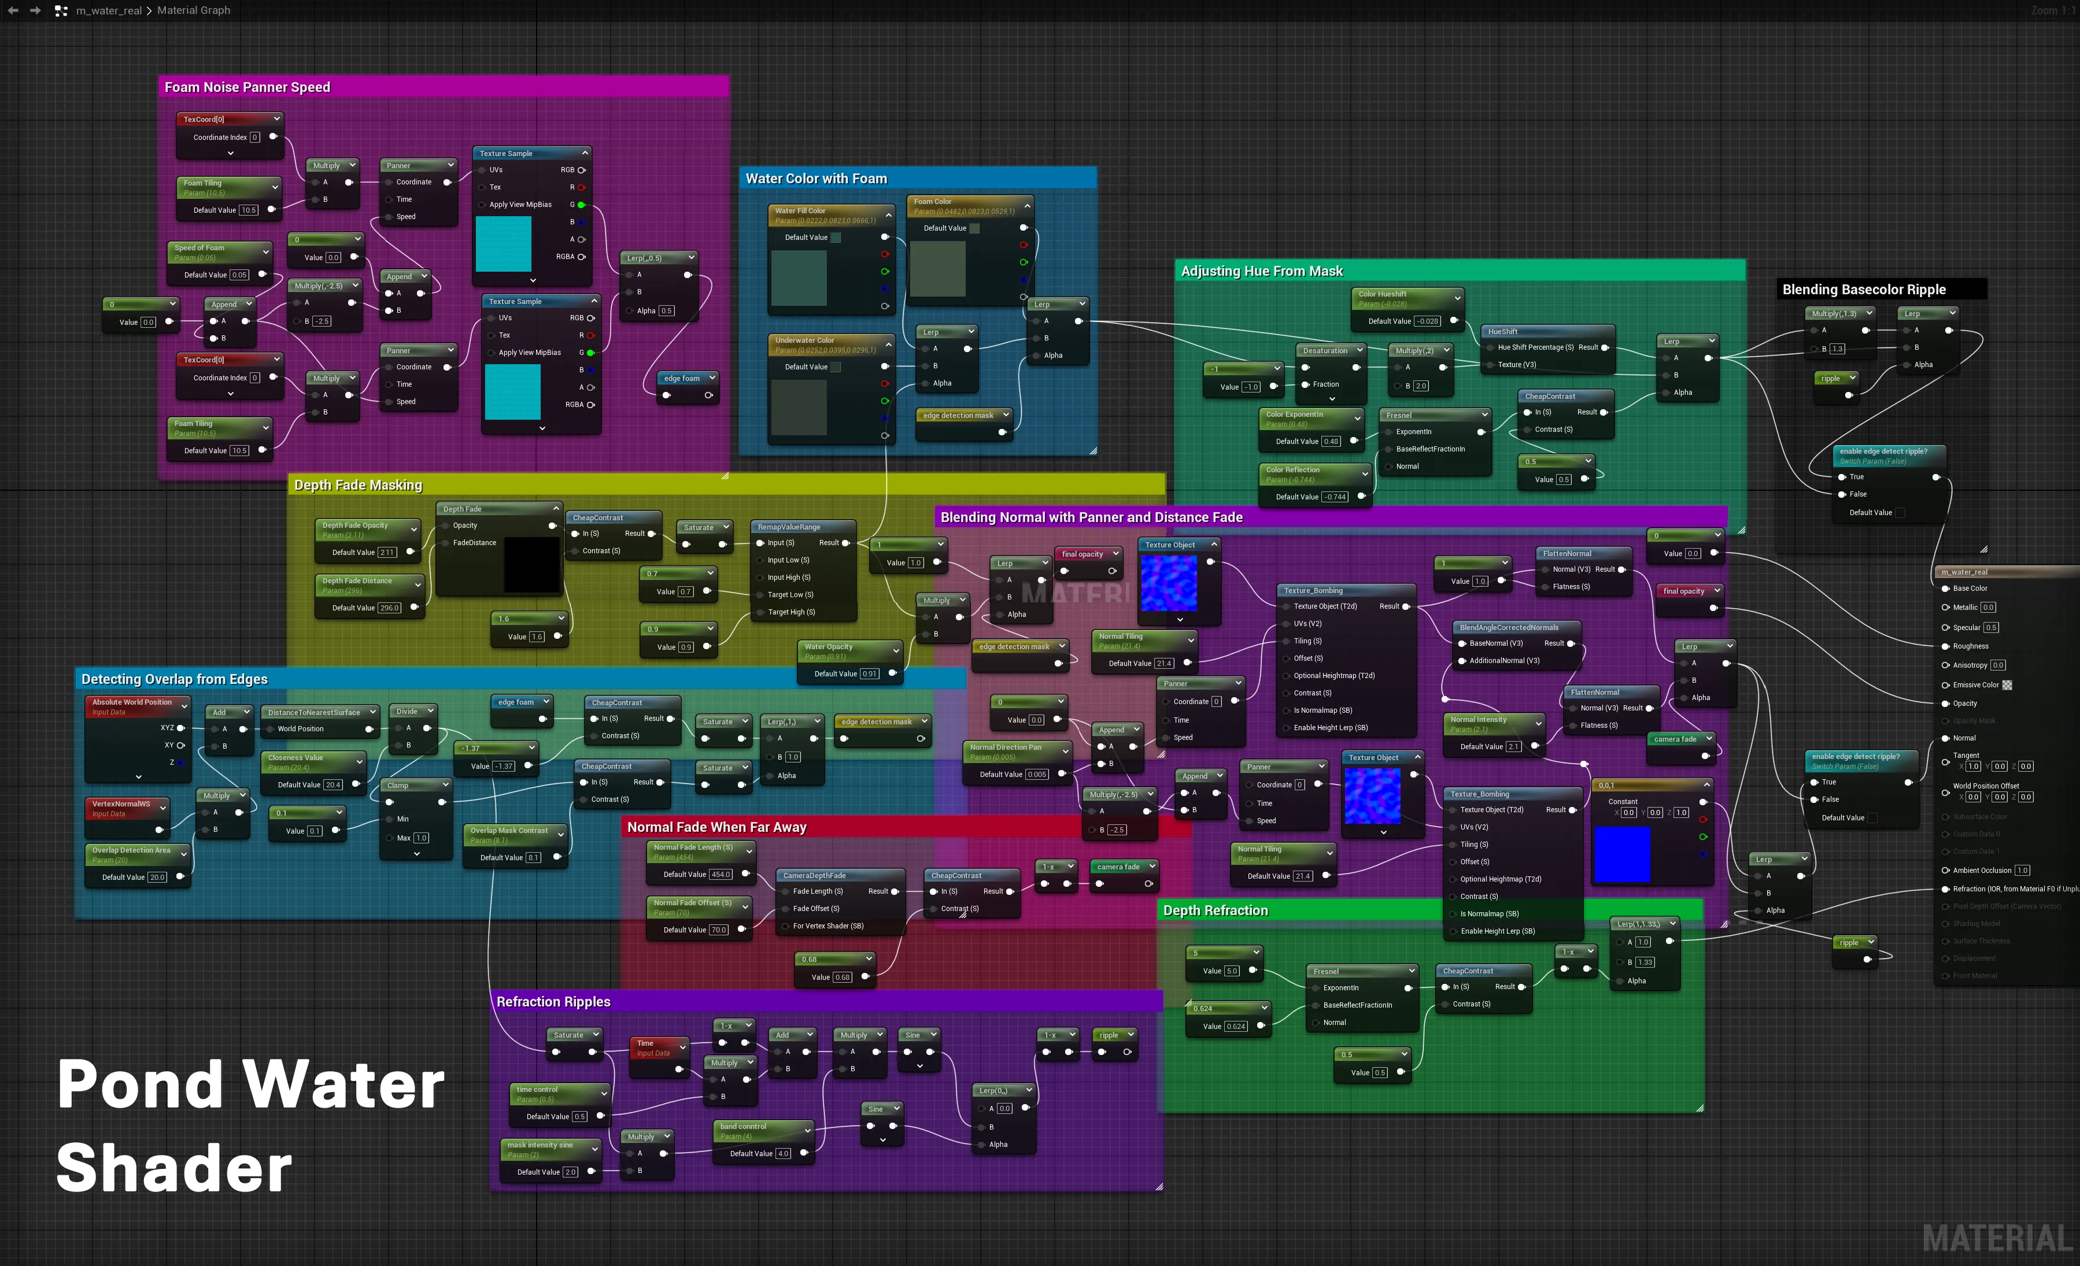Select the Refraction Ripples comment title
2080x1266 pixels.
coord(554,1001)
